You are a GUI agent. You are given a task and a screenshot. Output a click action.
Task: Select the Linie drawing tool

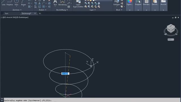point(3,3)
